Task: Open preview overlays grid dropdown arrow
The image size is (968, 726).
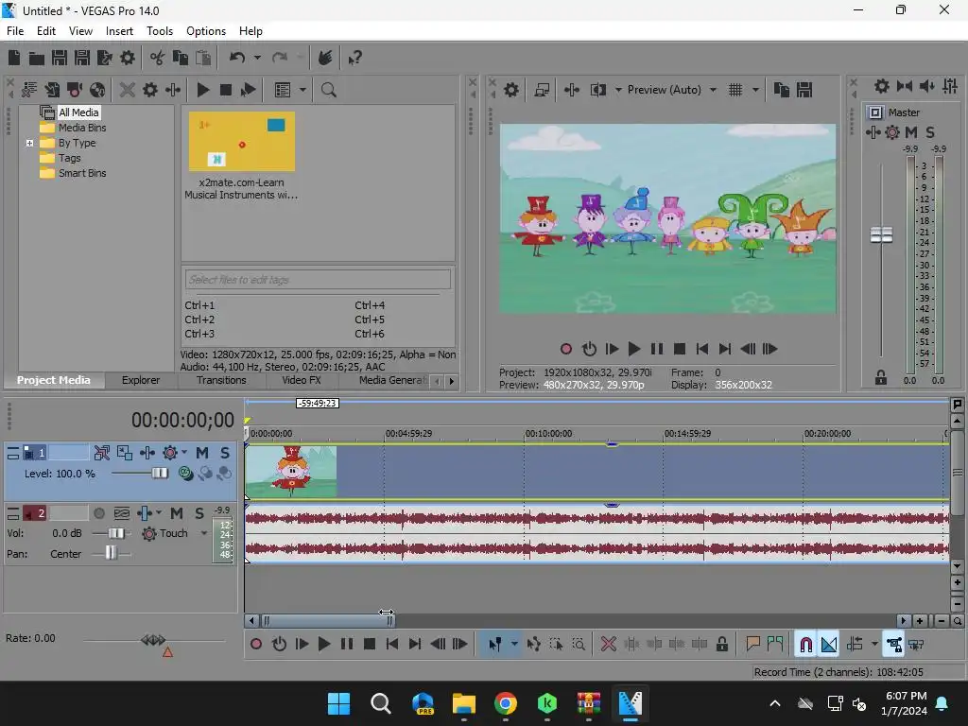Action: pyautogui.click(x=755, y=90)
